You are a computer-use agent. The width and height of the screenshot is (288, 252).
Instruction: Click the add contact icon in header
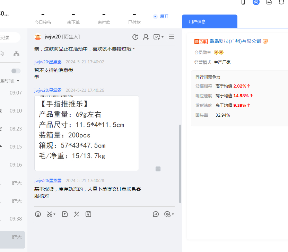point(146,37)
